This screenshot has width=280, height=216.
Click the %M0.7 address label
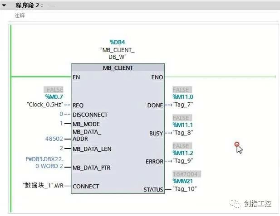54,96
